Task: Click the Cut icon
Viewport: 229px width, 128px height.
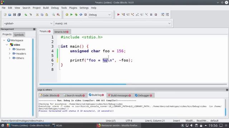Action: pos(37,15)
